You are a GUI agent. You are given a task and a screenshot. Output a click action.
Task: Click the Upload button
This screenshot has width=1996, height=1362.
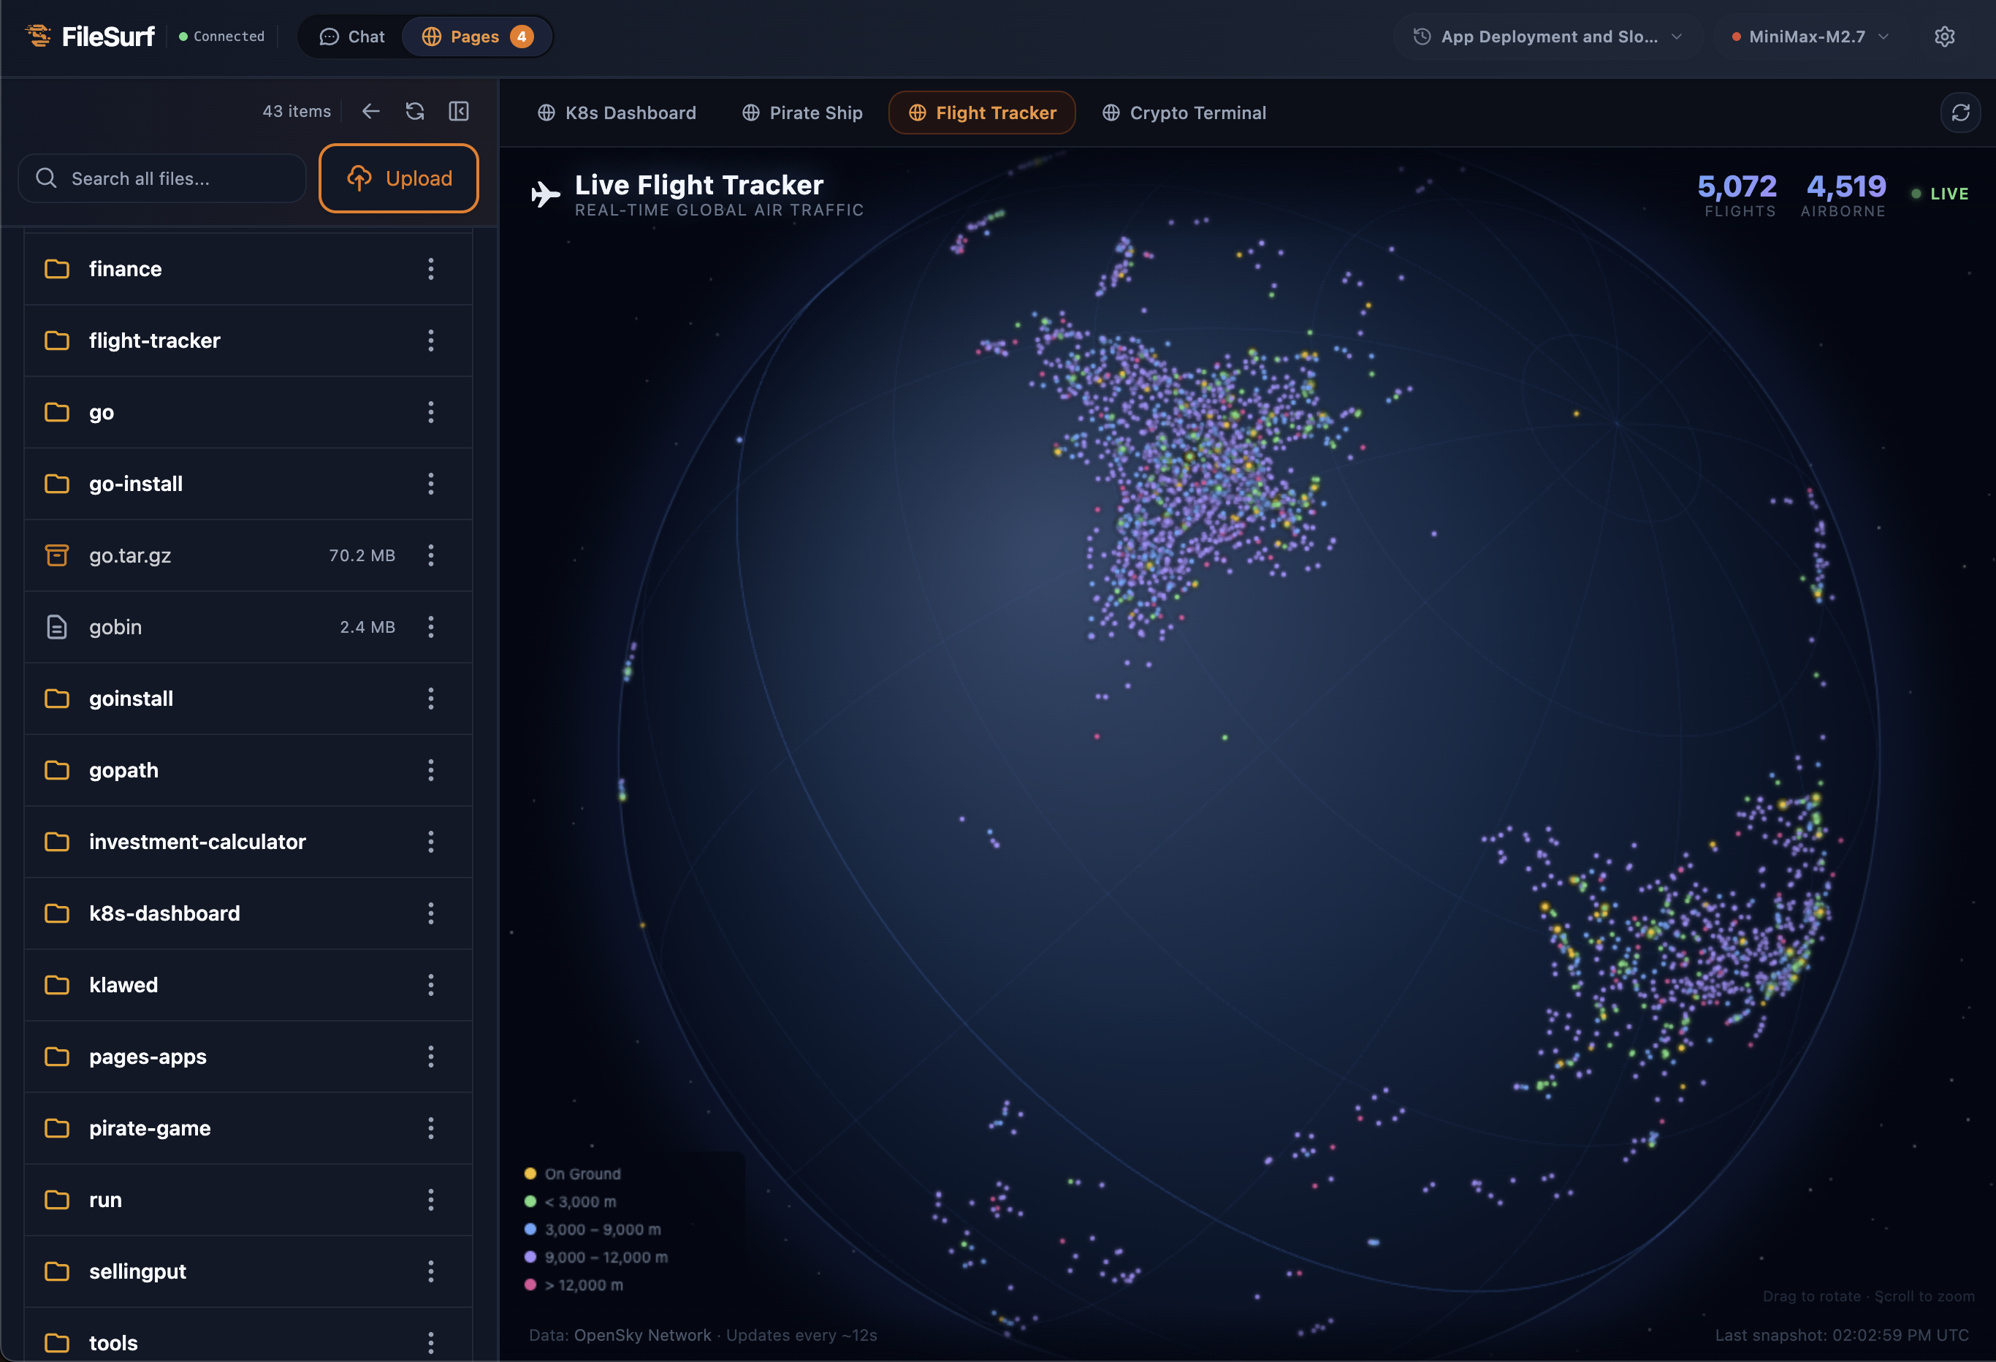(398, 178)
